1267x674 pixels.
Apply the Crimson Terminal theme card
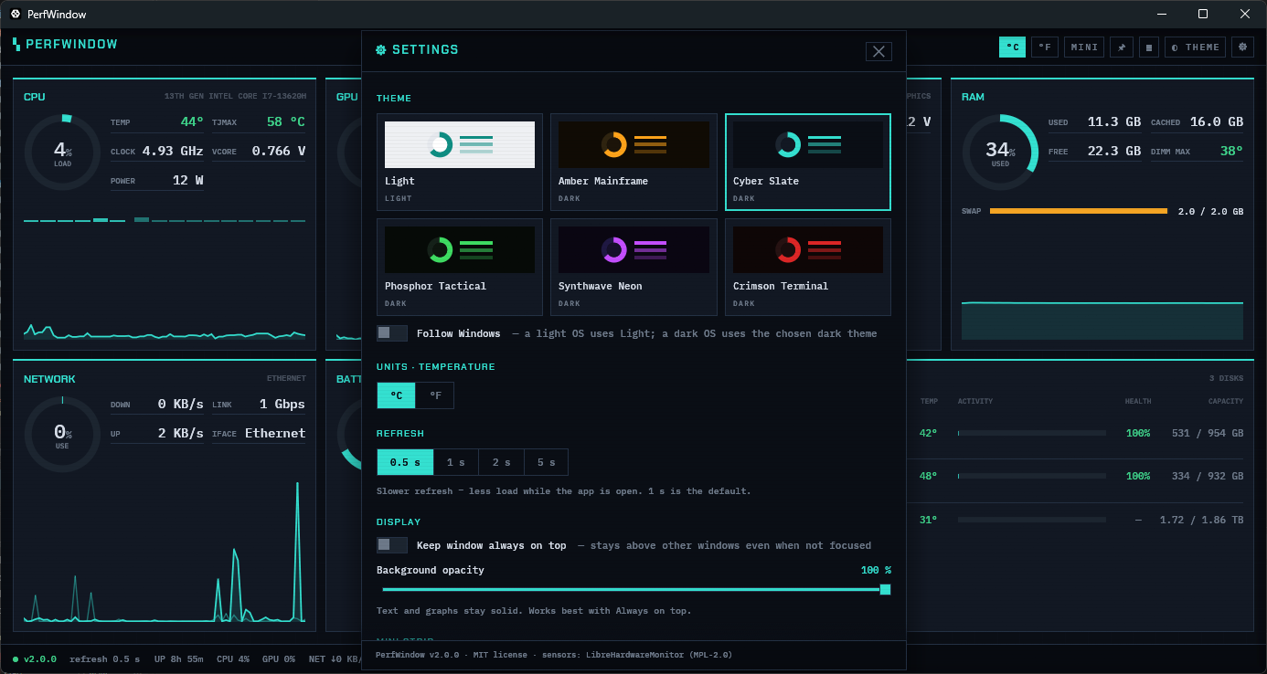[808, 267]
